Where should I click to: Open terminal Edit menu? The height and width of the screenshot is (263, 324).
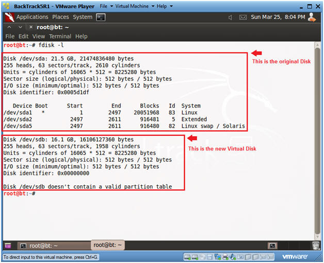click(x=23, y=36)
